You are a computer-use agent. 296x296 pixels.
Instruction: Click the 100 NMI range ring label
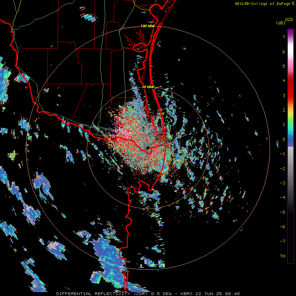148,26
